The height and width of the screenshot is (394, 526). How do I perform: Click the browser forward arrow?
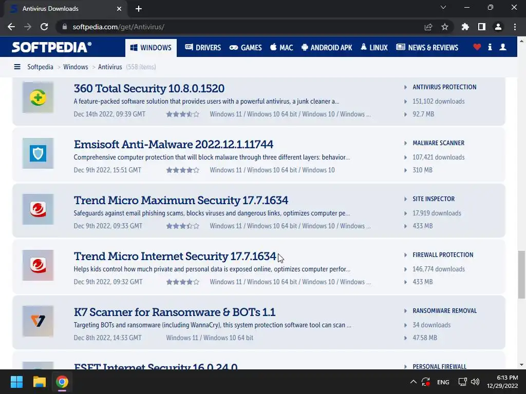(28, 27)
